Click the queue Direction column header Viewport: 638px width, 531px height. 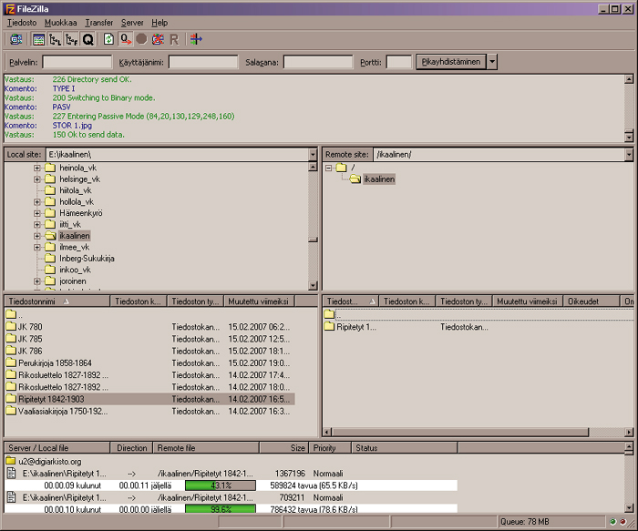coord(132,447)
